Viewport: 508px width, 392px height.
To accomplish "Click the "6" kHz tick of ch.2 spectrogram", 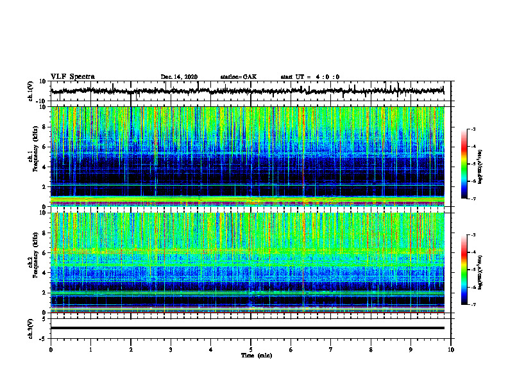I will pos(44,253).
